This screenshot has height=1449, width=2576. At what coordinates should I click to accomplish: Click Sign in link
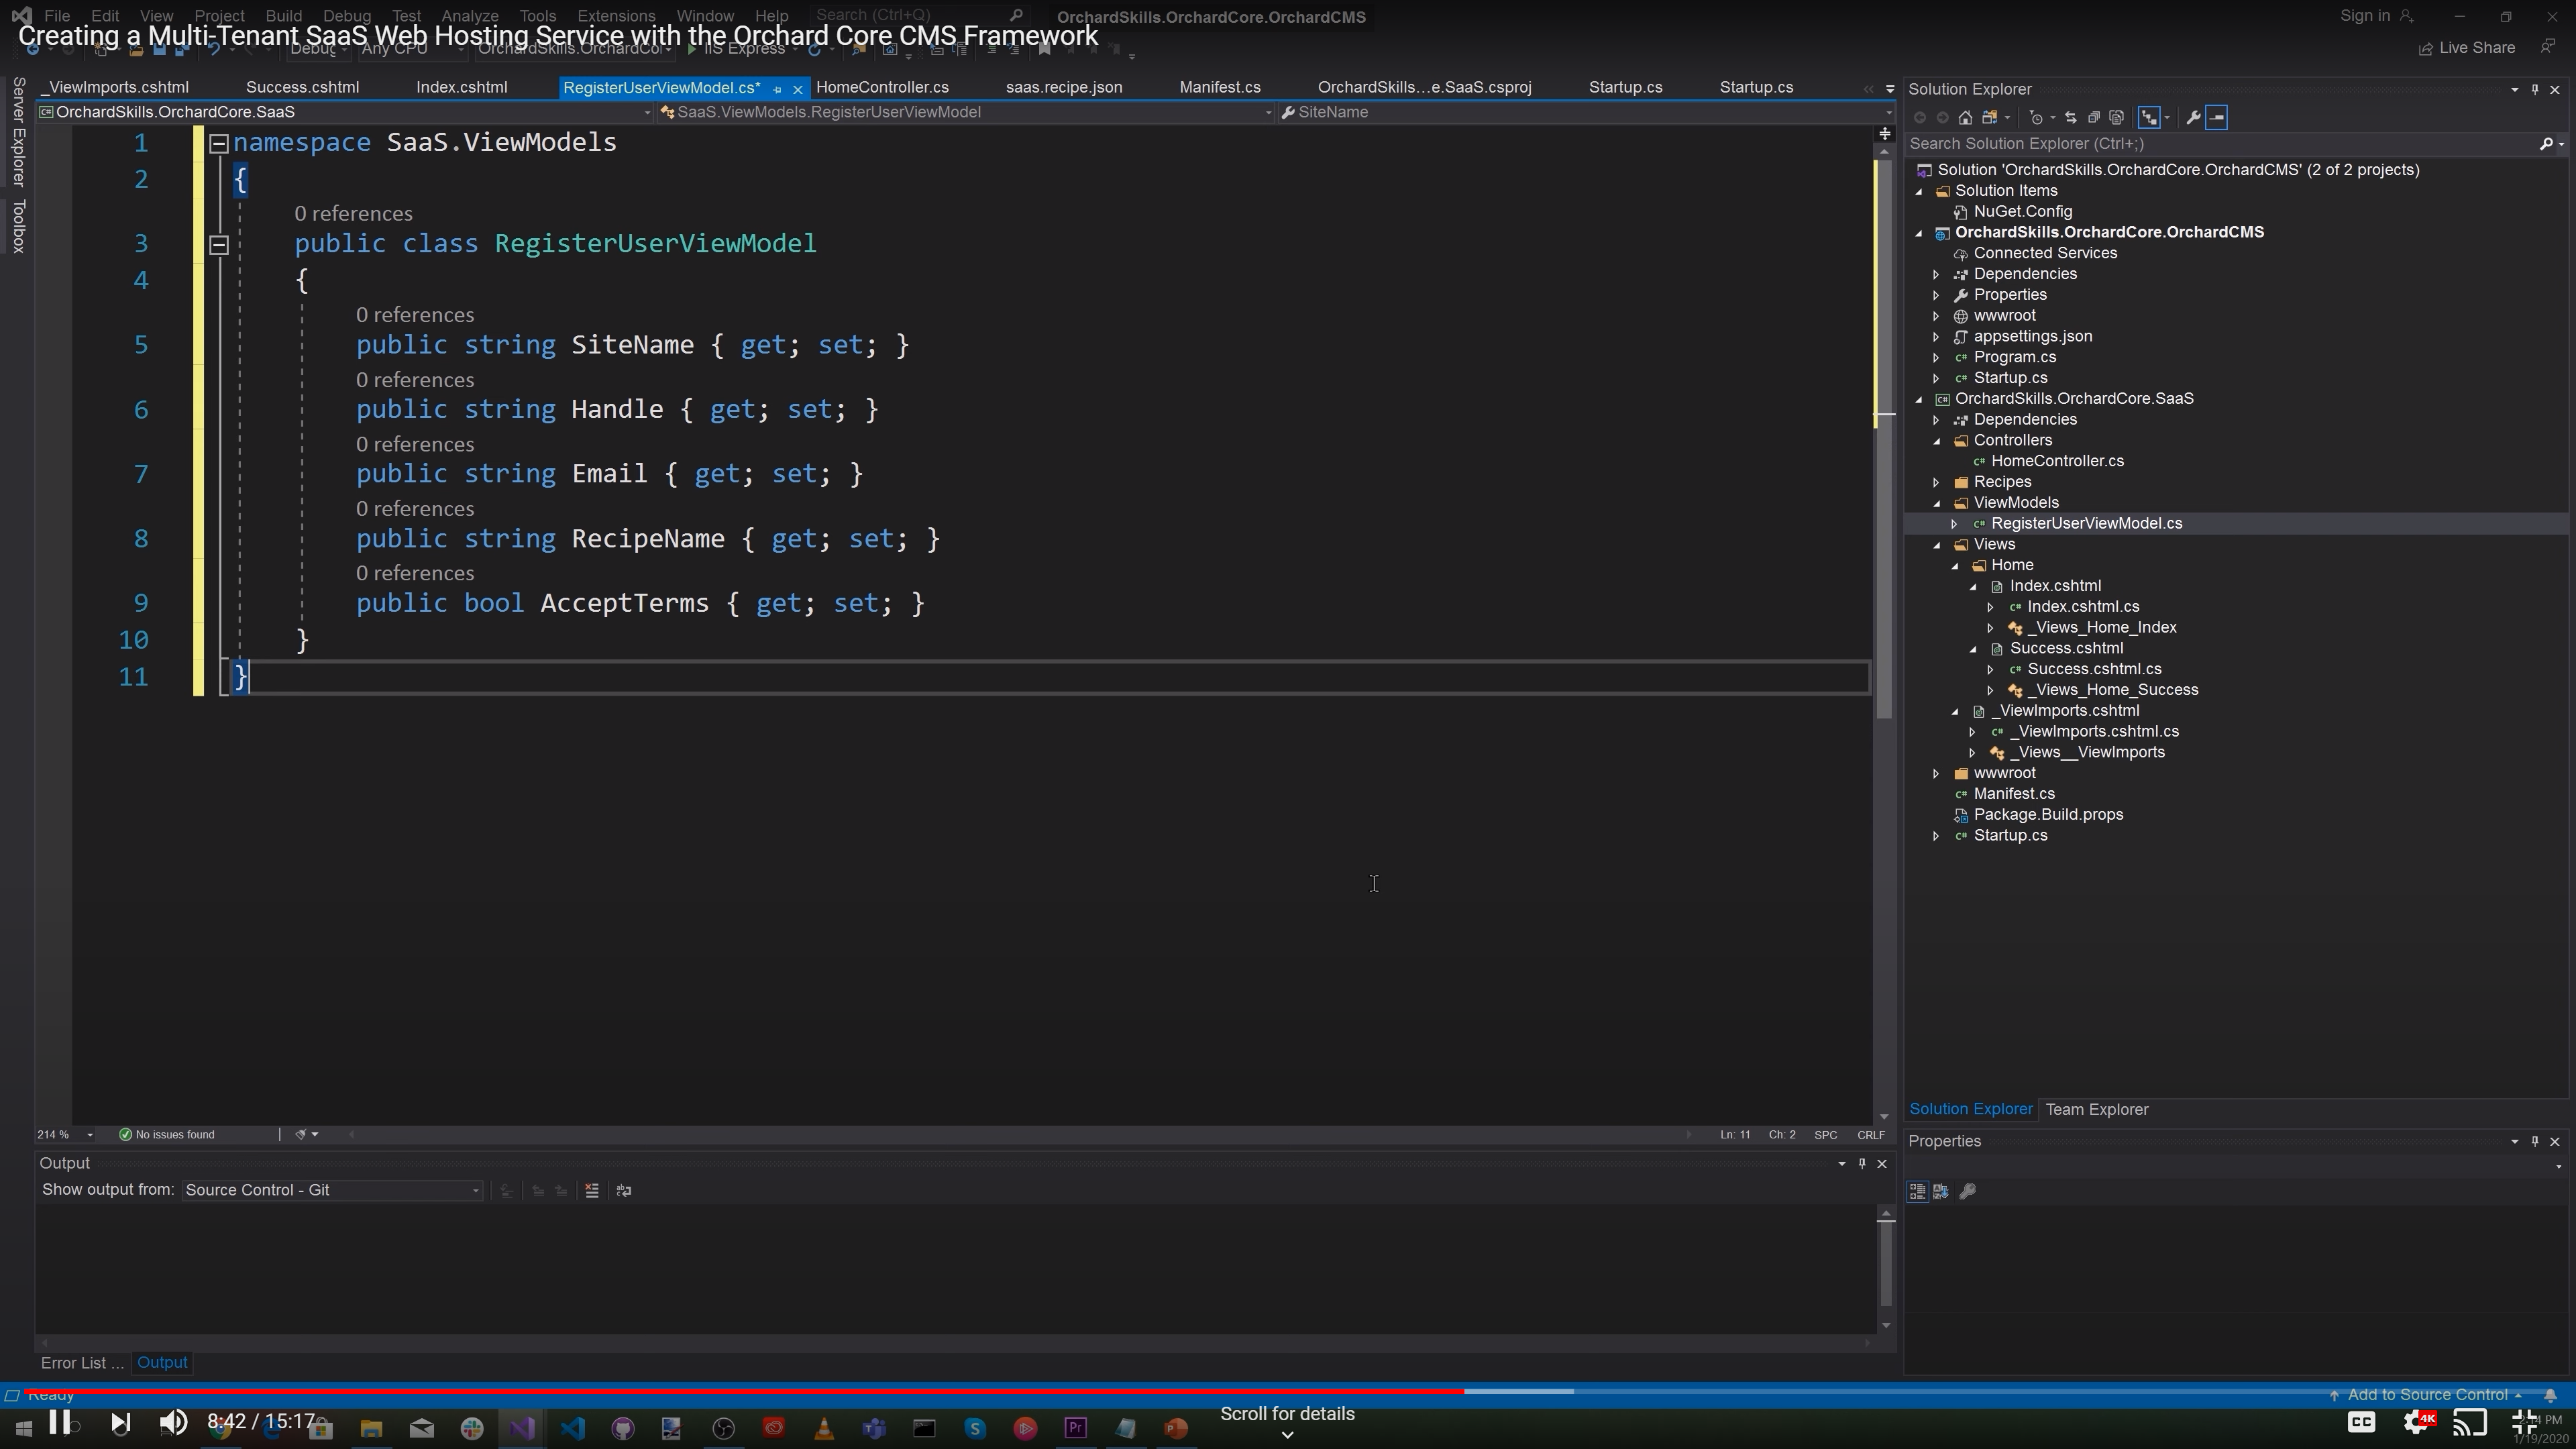pyautogui.click(x=2364, y=16)
